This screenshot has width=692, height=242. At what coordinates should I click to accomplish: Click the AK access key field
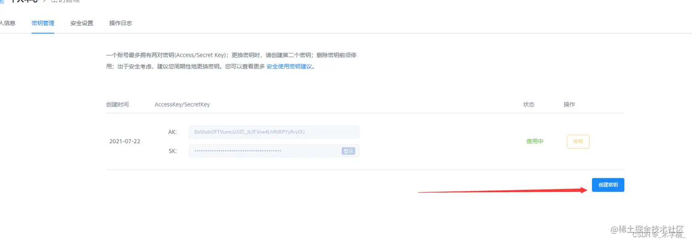[x=274, y=132]
